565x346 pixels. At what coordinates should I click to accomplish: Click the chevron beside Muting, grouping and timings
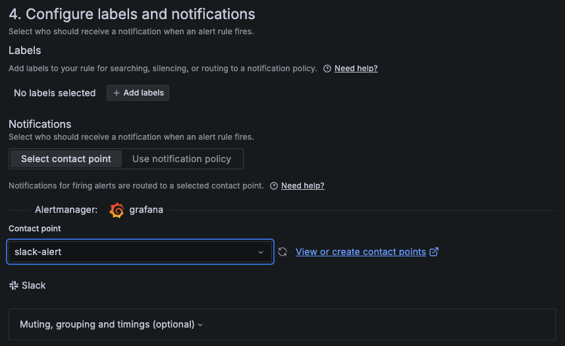200,324
